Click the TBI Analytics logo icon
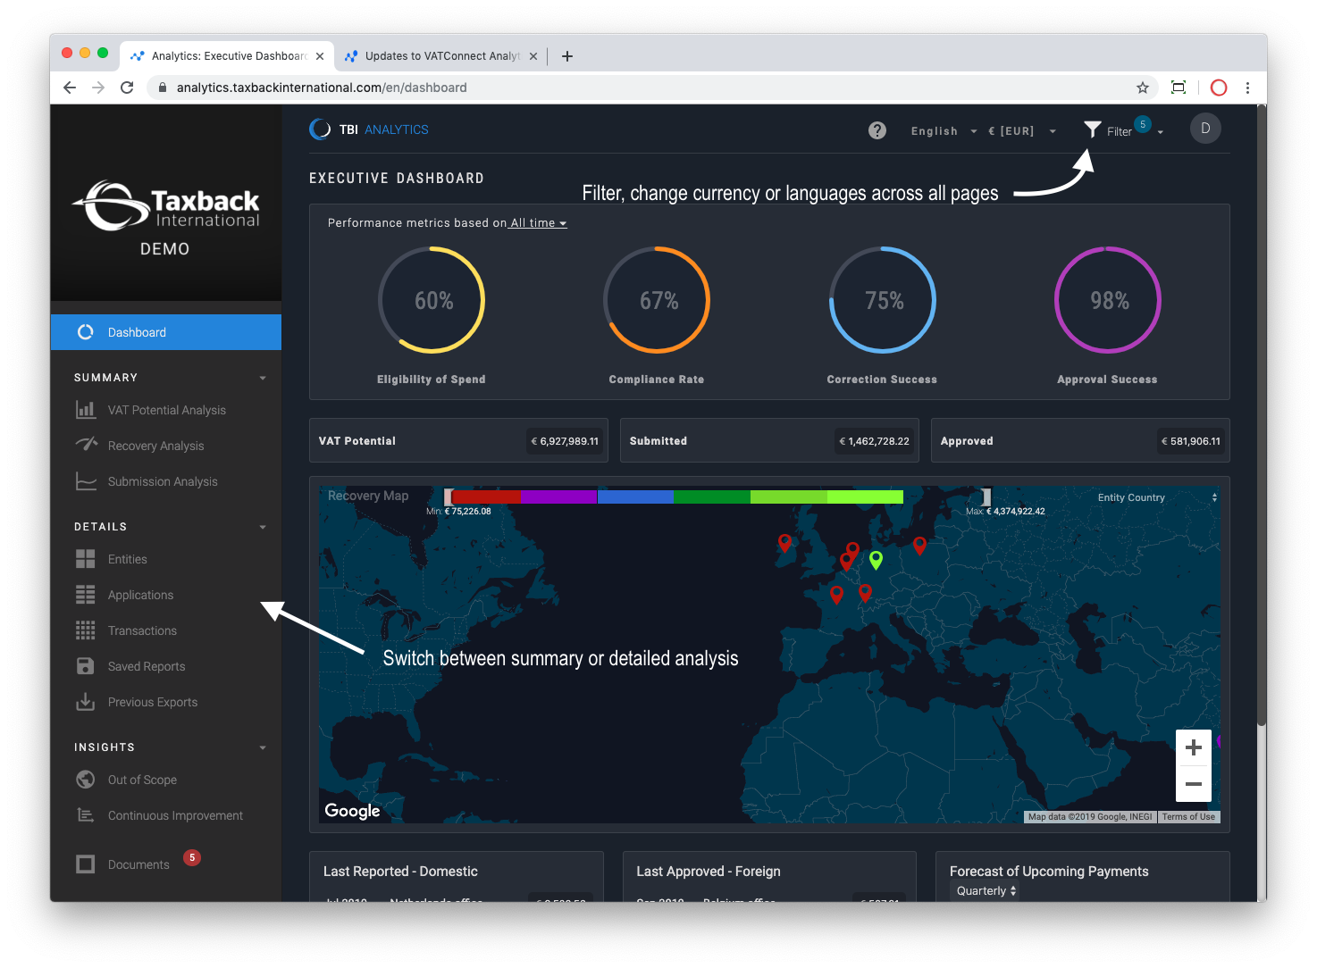This screenshot has height=968, width=1317. pyautogui.click(x=320, y=129)
